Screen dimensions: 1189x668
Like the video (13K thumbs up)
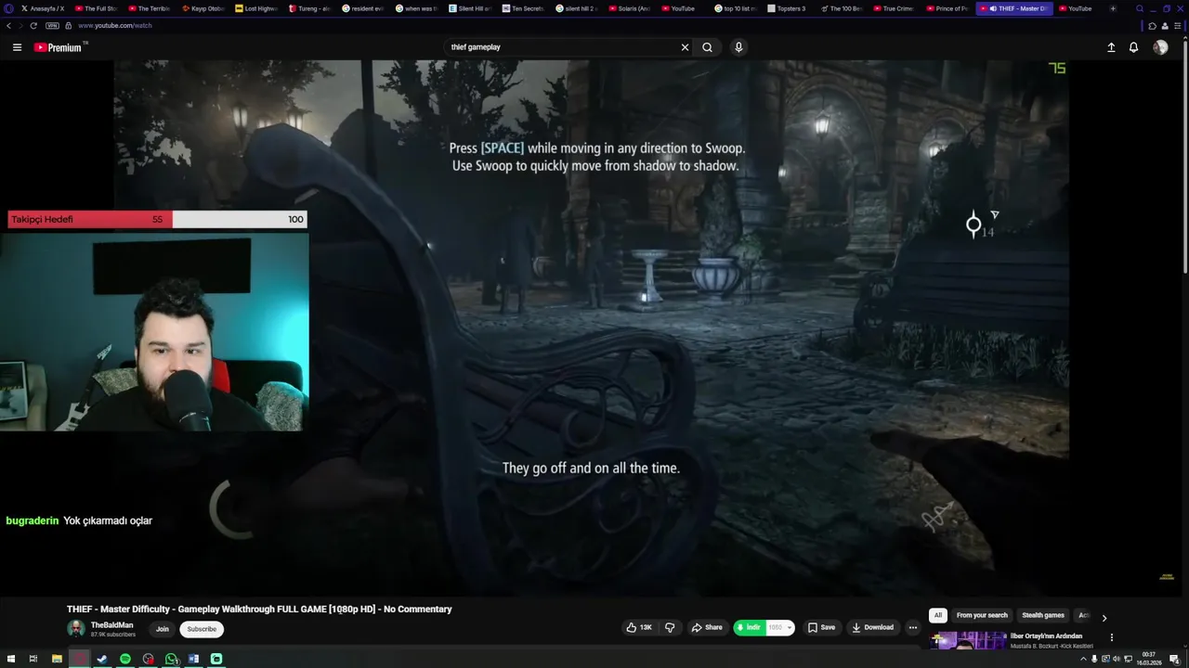pos(639,628)
